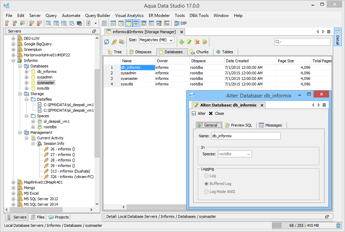The width and height of the screenshot is (345, 232).
Task: Click the alter database pencil icon
Action: pos(189,42)
